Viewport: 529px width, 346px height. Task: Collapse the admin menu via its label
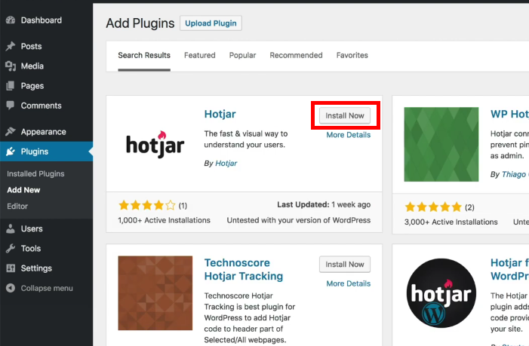47,288
